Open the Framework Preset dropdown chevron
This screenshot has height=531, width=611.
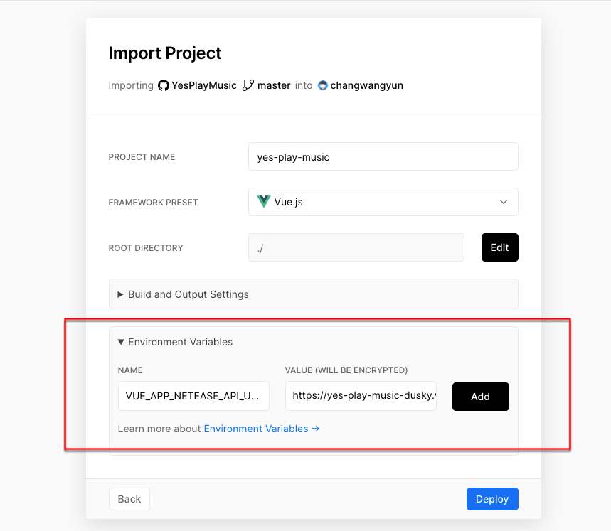pos(504,202)
